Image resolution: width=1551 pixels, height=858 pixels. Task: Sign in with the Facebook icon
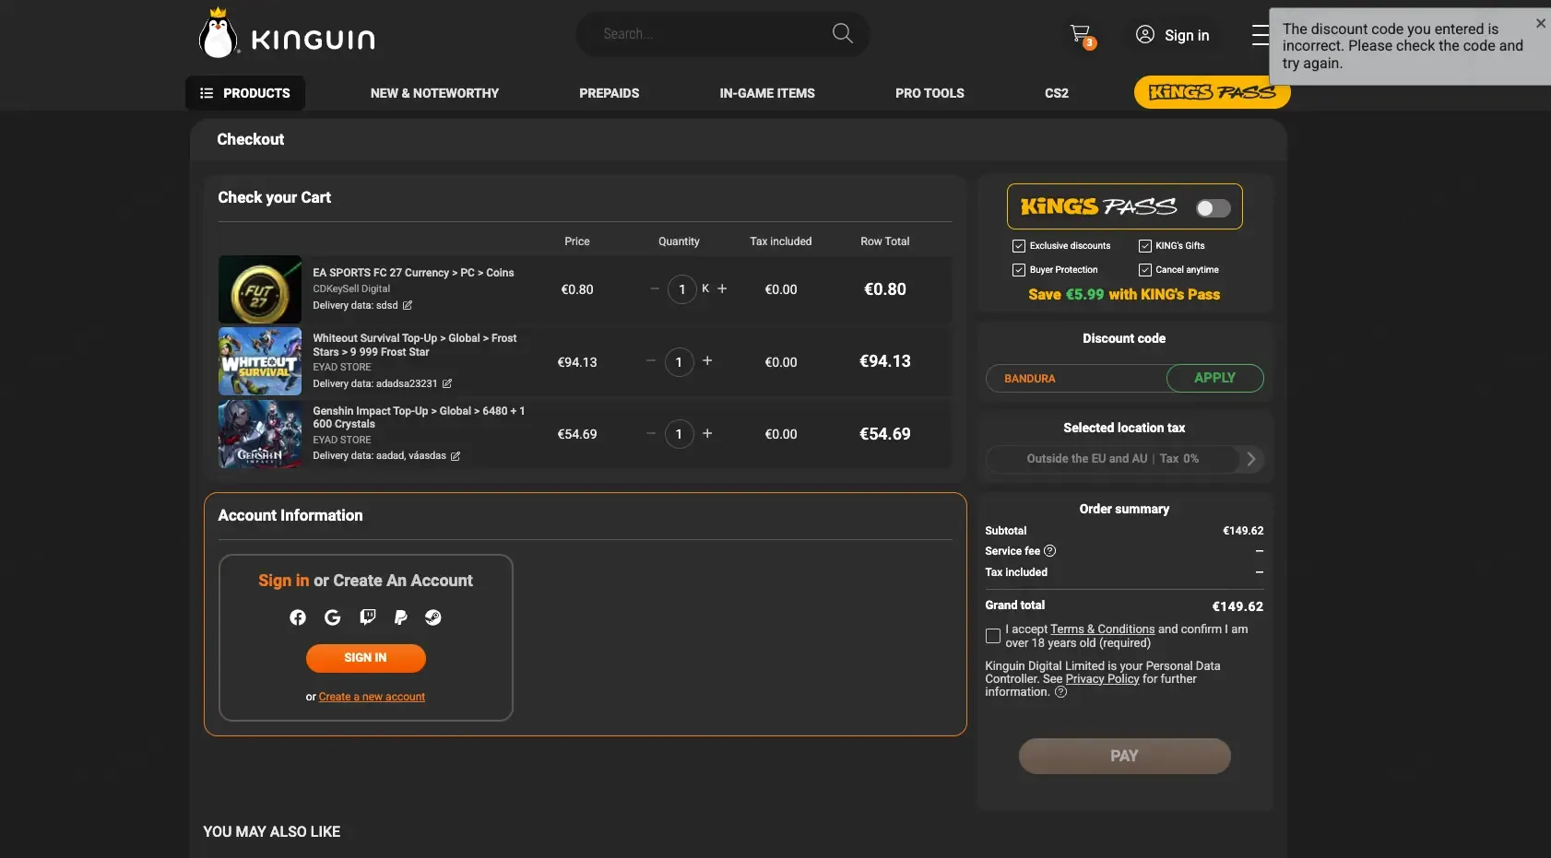coord(298,617)
